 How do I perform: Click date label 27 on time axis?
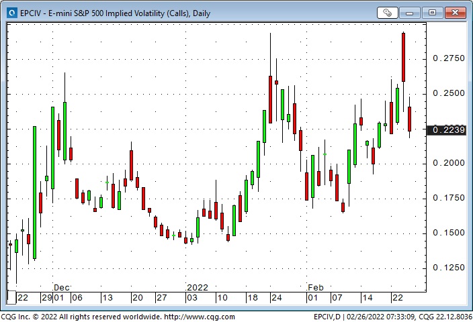click(x=162, y=298)
